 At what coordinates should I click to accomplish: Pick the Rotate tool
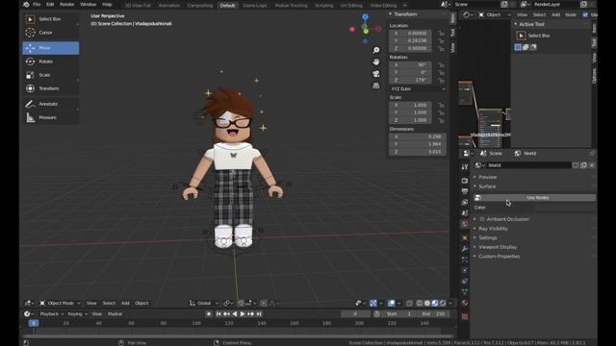(51, 62)
